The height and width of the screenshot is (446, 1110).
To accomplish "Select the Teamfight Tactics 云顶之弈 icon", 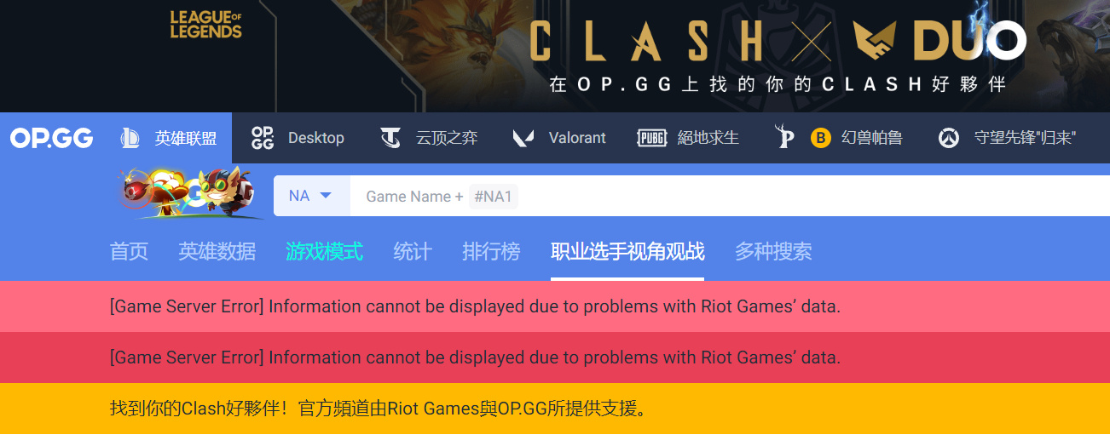I will tap(390, 138).
